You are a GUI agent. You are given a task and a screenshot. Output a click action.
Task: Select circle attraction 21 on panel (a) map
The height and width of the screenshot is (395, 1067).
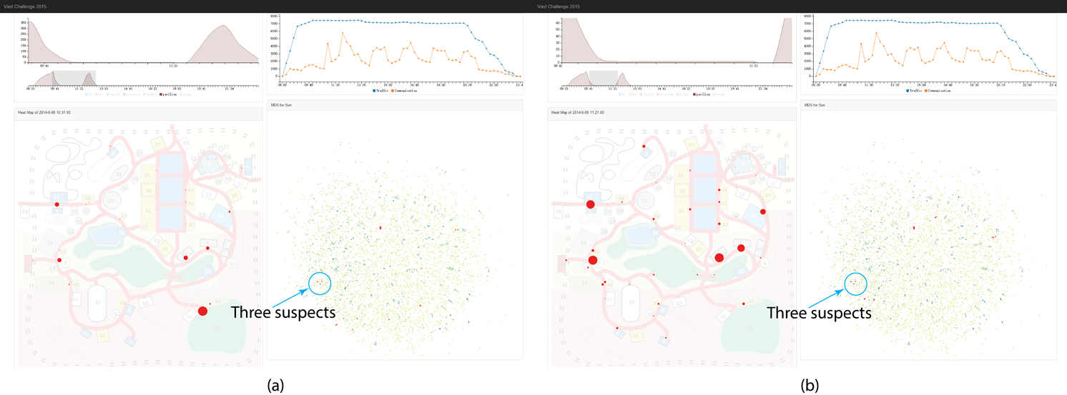[111, 200]
